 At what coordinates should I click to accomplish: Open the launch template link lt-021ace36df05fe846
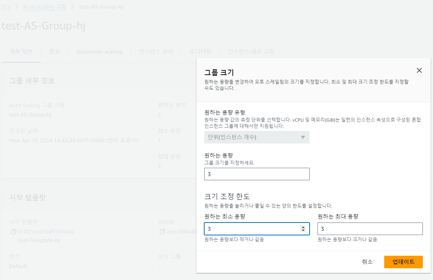[46, 232]
